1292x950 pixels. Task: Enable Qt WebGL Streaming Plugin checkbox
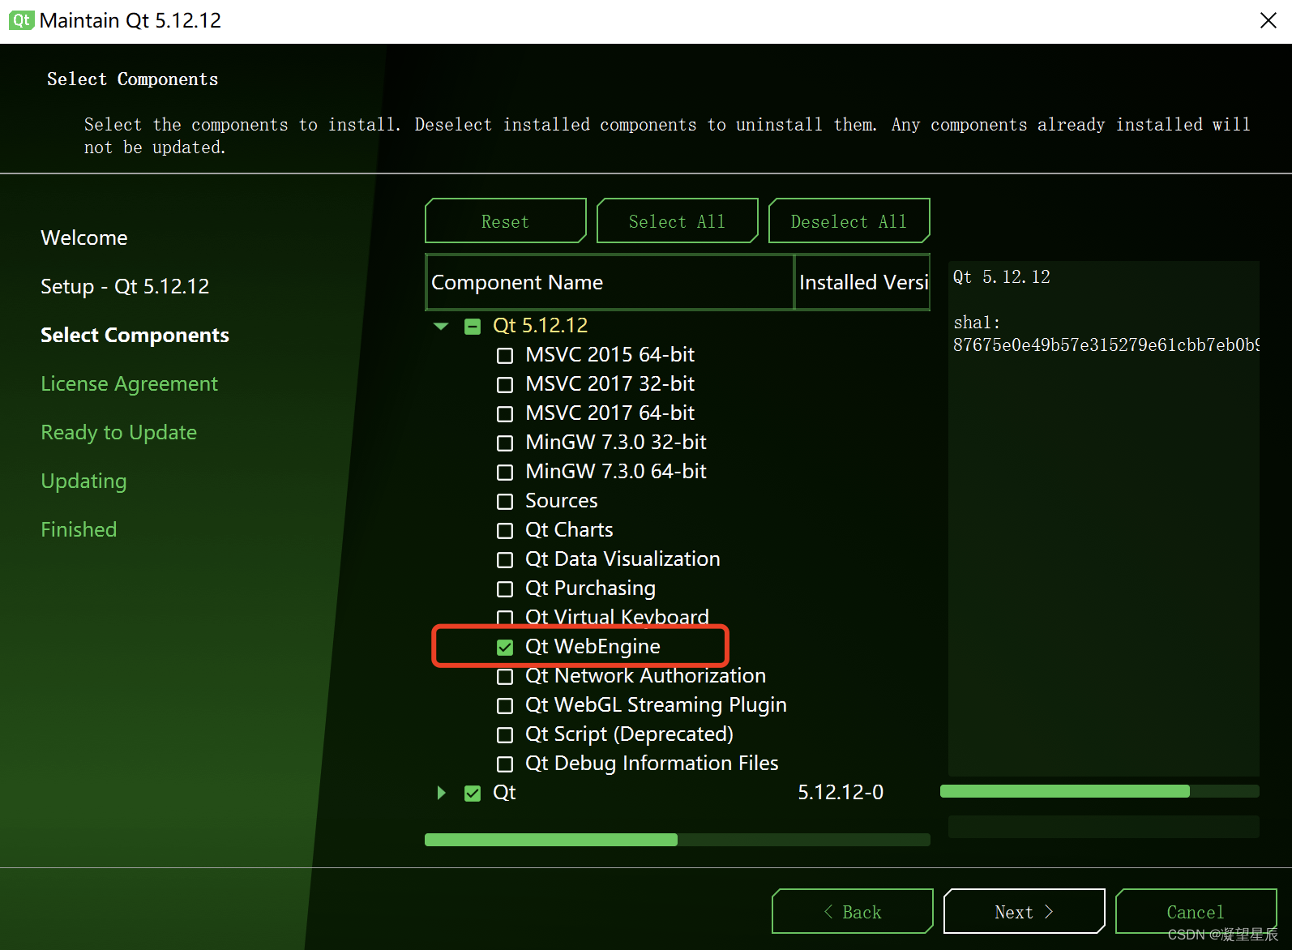point(505,705)
